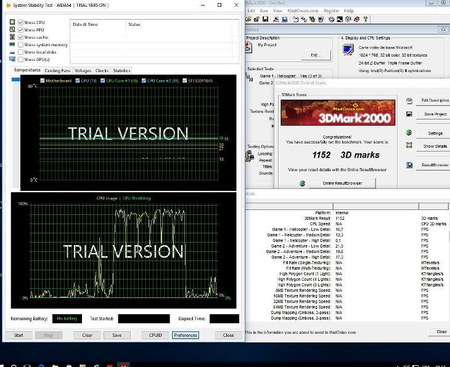Click the Stress system memory RAM icon
The width and height of the screenshot is (450, 367).
coord(12,44)
